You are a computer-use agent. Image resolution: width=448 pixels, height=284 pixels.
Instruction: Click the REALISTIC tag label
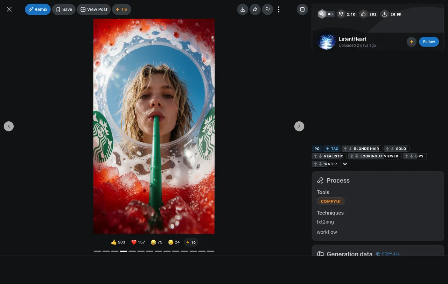coord(334,156)
